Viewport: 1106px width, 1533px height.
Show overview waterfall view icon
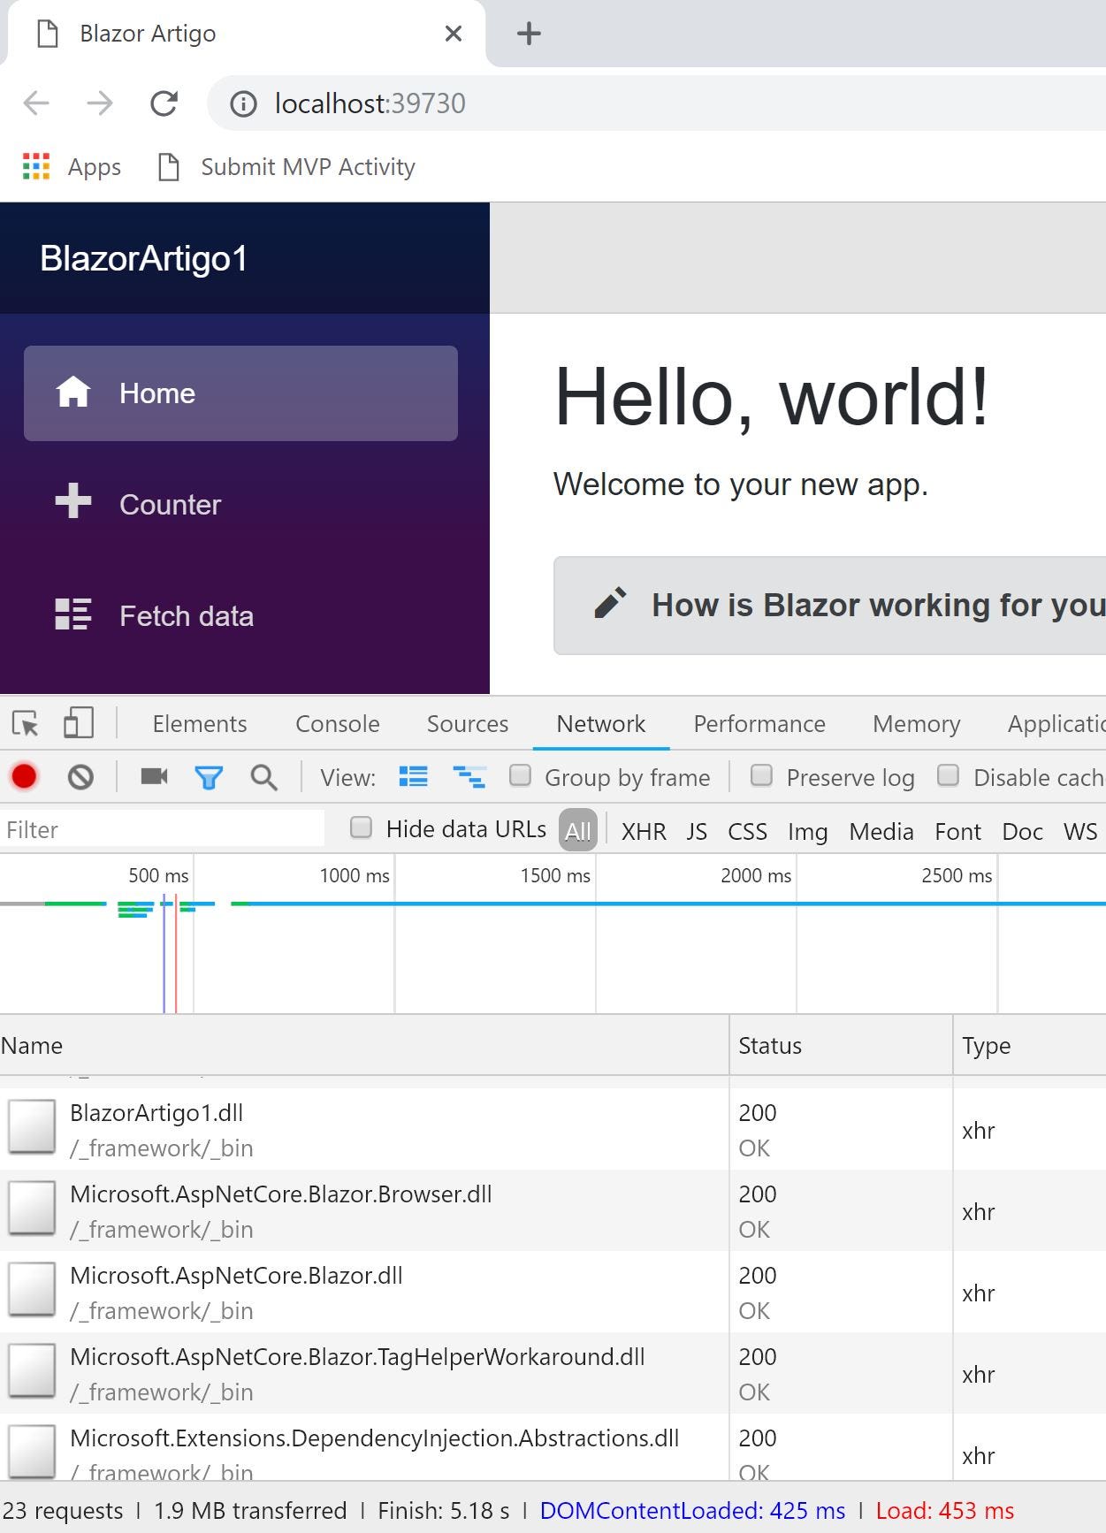(x=469, y=777)
